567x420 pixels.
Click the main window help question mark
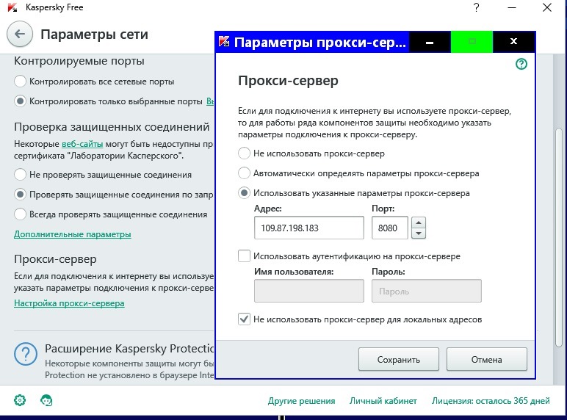coord(476,7)
